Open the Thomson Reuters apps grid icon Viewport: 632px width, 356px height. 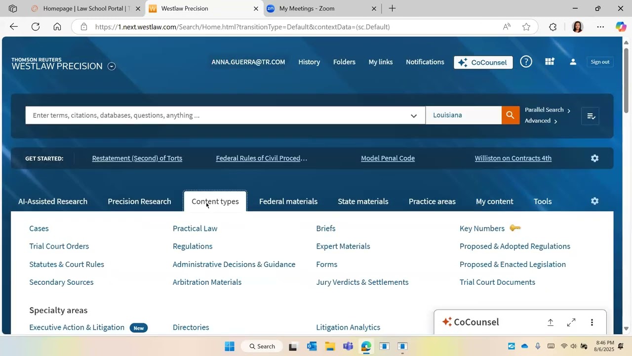tap(550, 62)
